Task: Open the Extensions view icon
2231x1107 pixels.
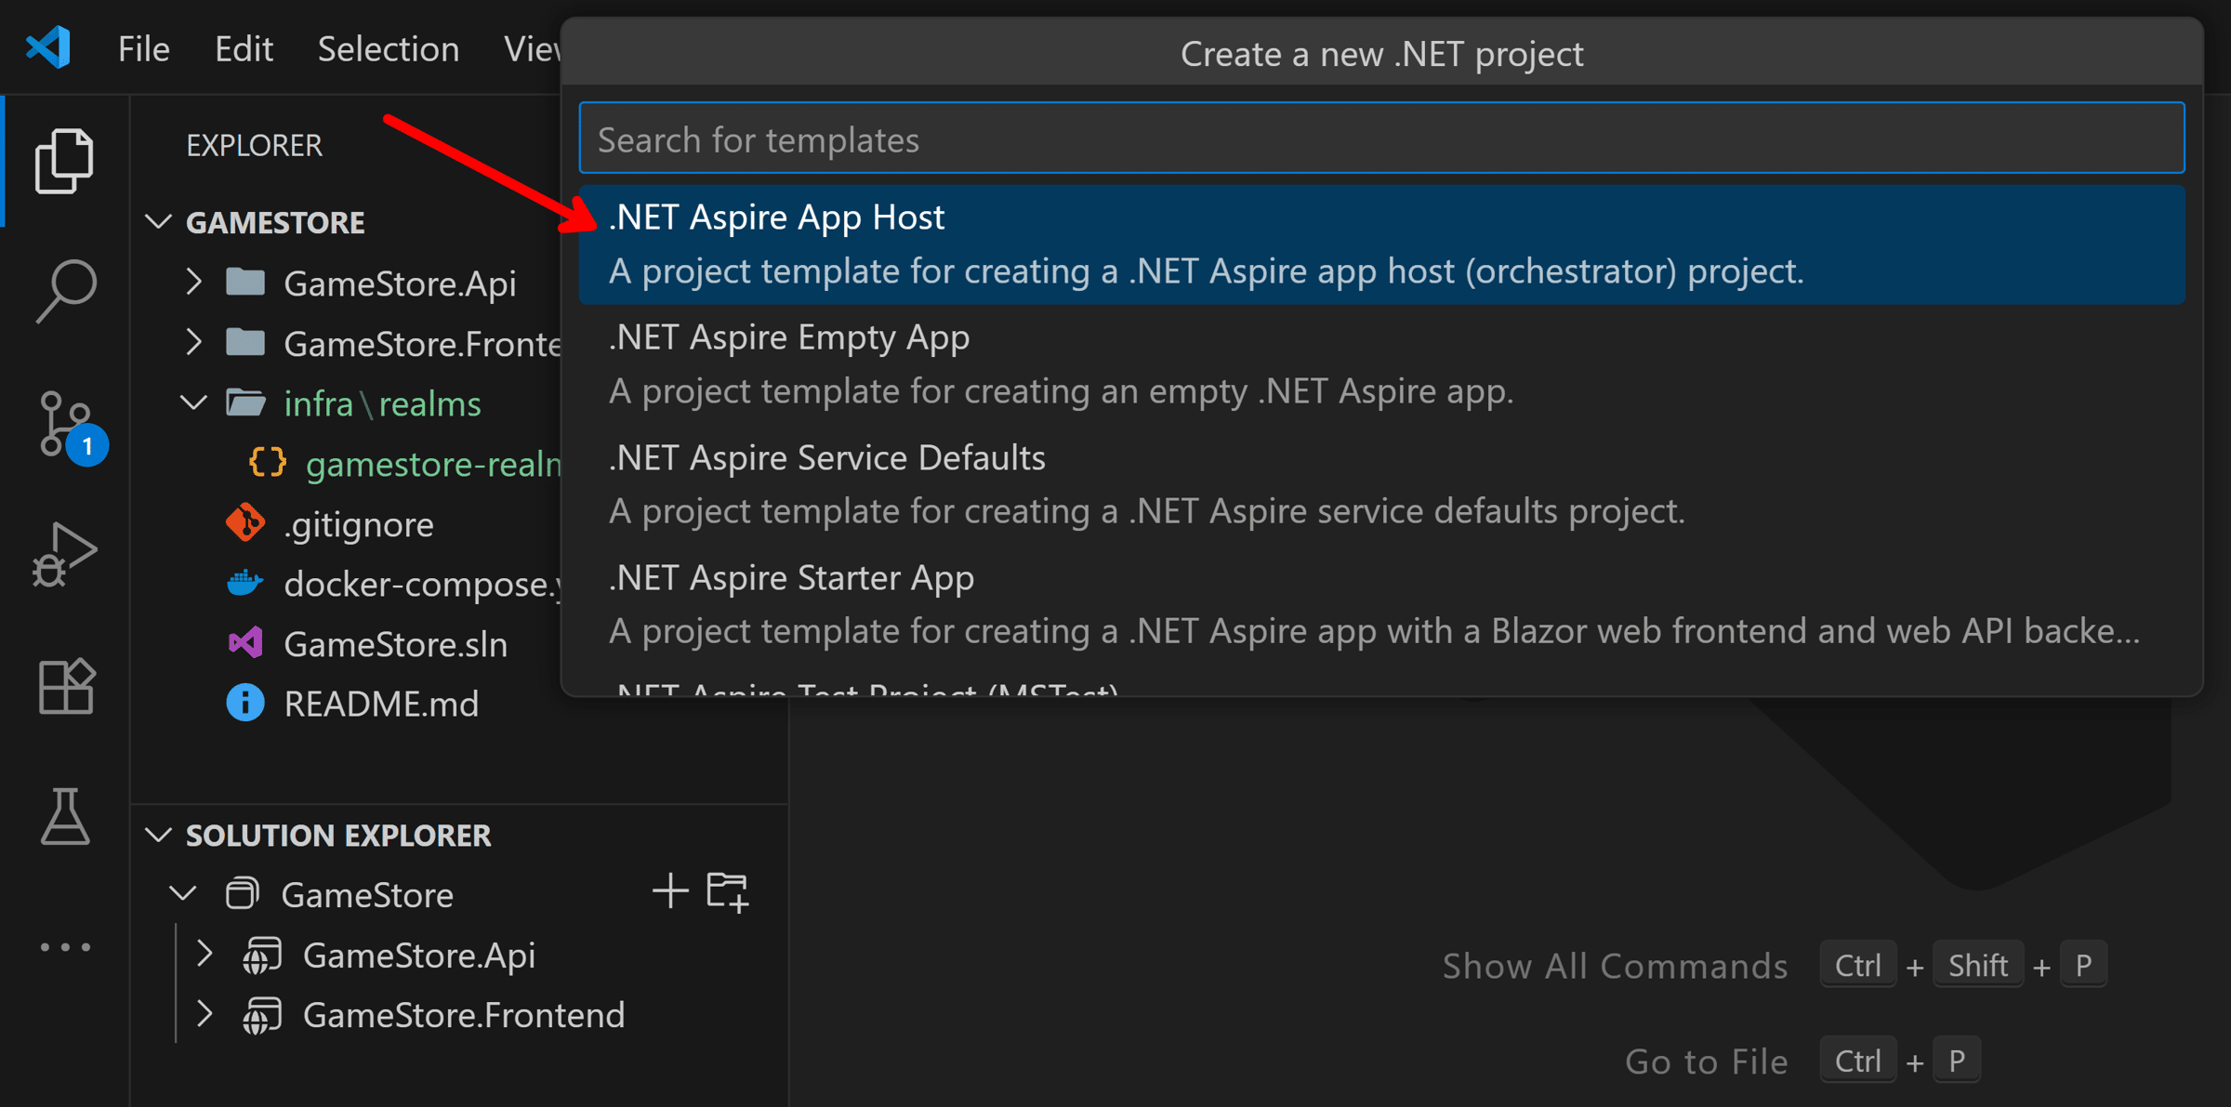Action: pos(66,687)
